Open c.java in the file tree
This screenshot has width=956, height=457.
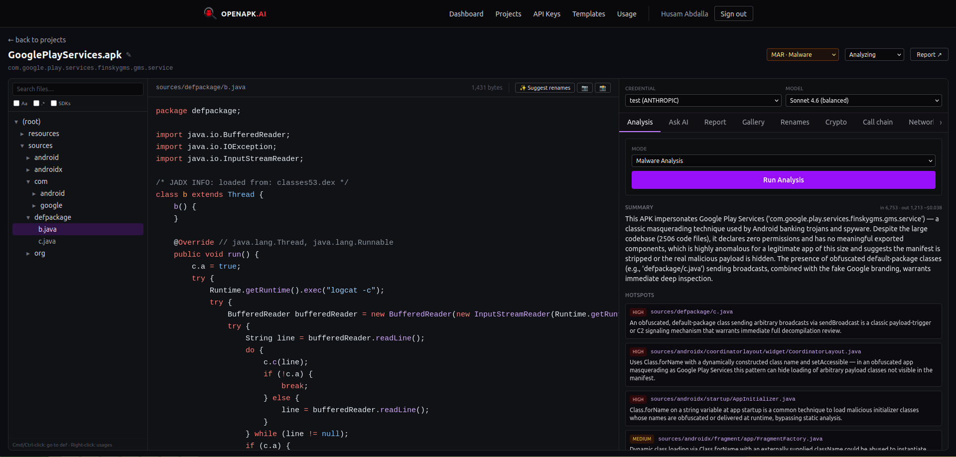pos(47,241)
